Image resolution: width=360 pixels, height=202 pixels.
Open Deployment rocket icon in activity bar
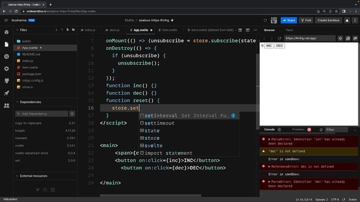(6, 93)
